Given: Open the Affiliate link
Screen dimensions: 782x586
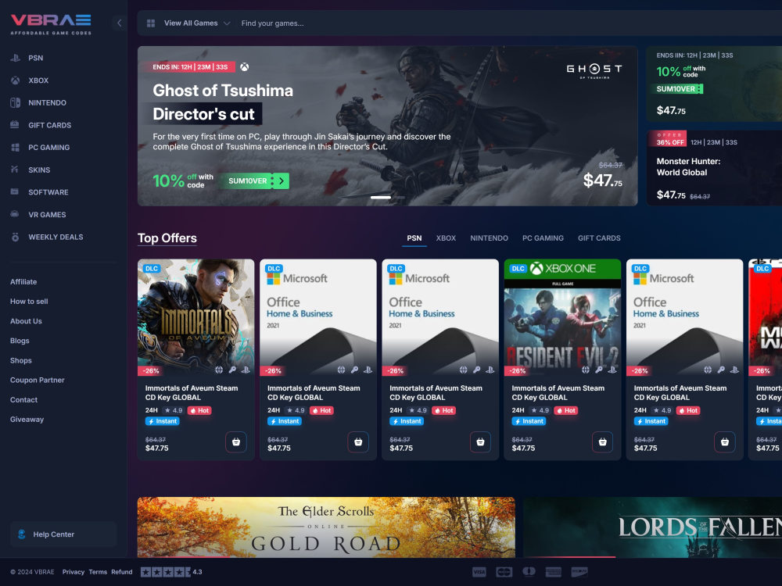Looking at the screenshot, I should click(x=23, y=281).
